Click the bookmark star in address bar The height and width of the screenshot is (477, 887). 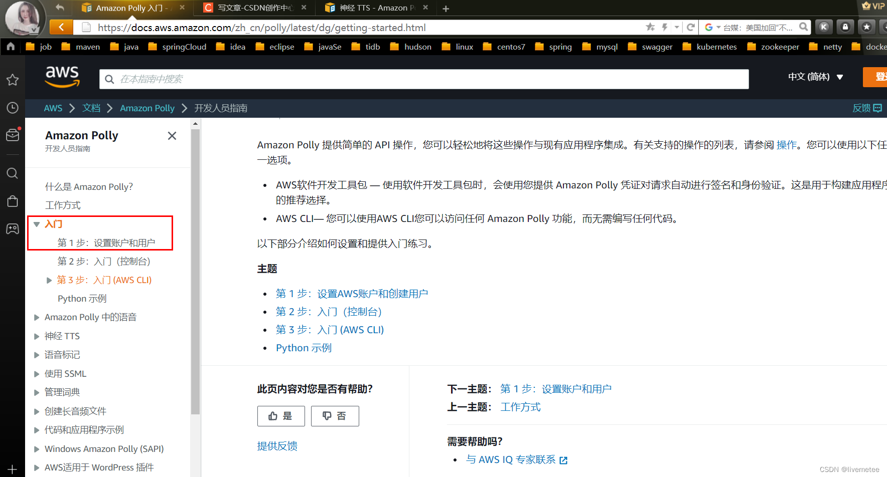point(650,27)
